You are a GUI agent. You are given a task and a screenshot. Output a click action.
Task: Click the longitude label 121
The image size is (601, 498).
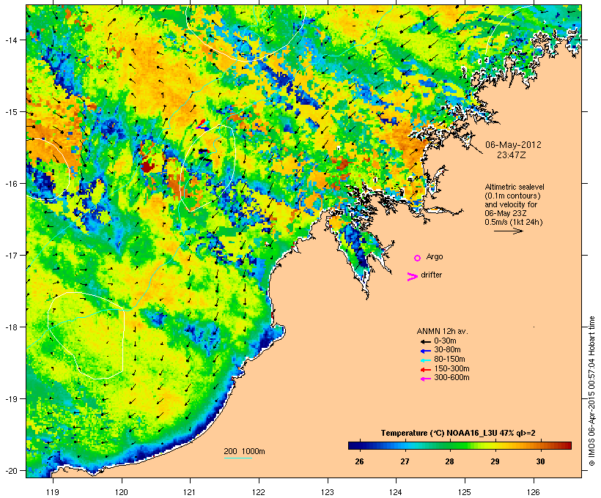click(190, 492)
